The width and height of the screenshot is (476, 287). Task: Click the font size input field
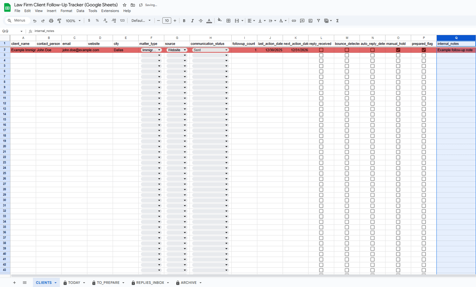click(167, 21)
